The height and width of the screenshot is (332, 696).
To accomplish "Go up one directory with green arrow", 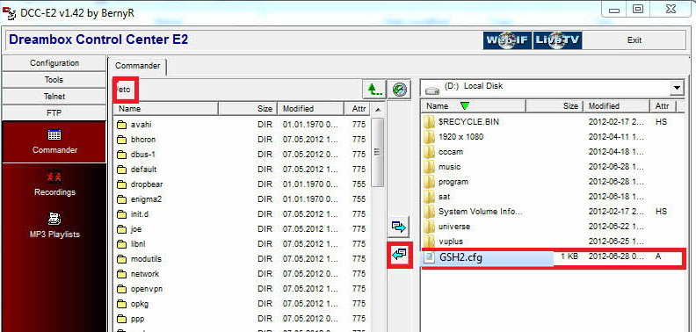I will click(x=374, y=90).
